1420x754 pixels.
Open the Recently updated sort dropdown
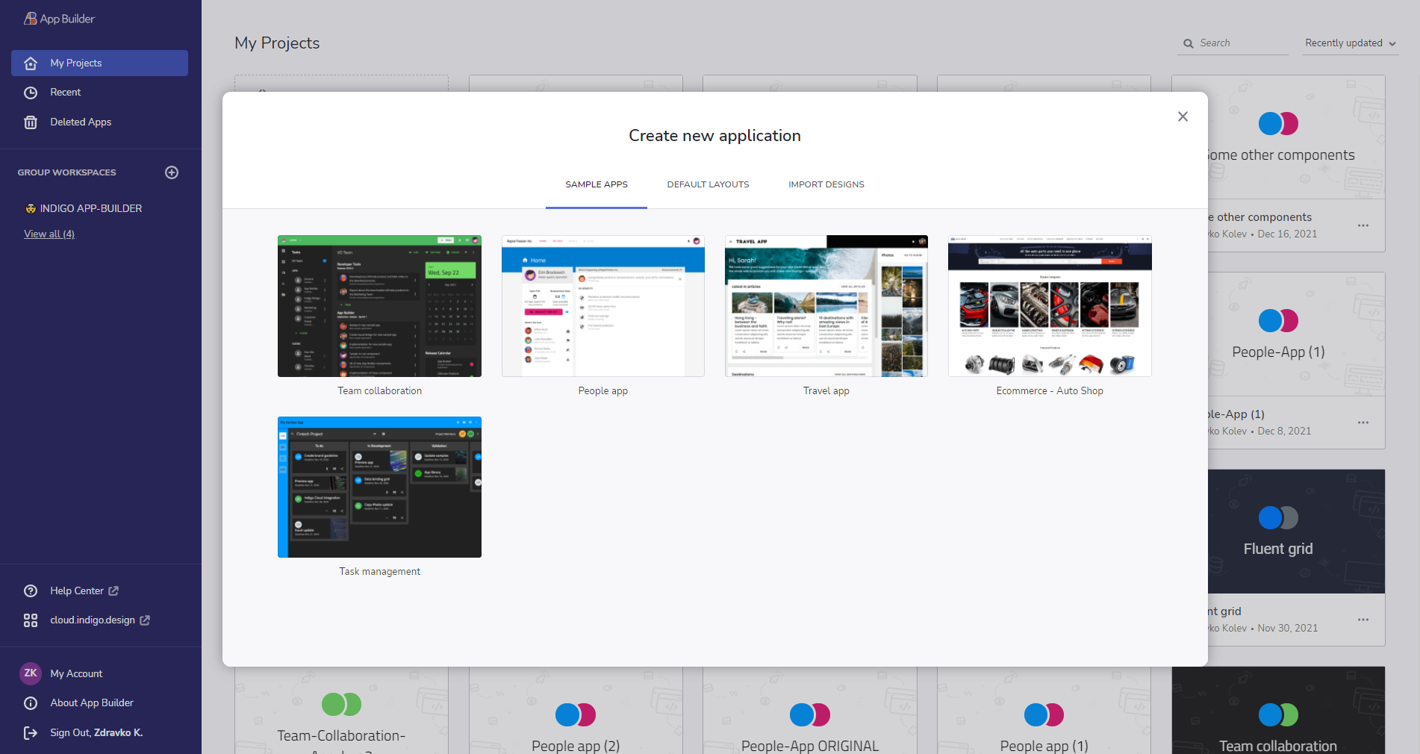pos(1349,43)
